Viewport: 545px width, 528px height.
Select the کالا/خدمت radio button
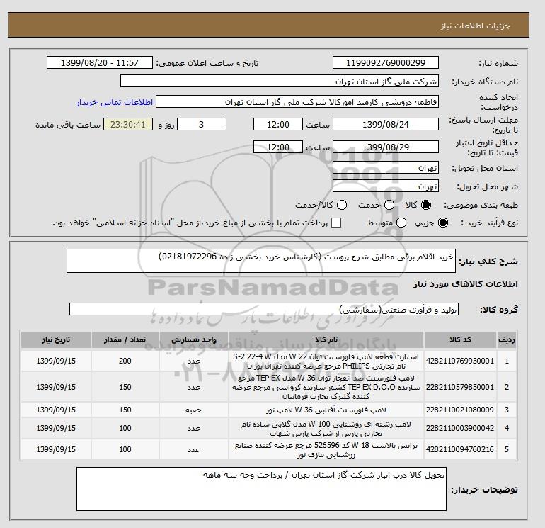tap(342, 205)
